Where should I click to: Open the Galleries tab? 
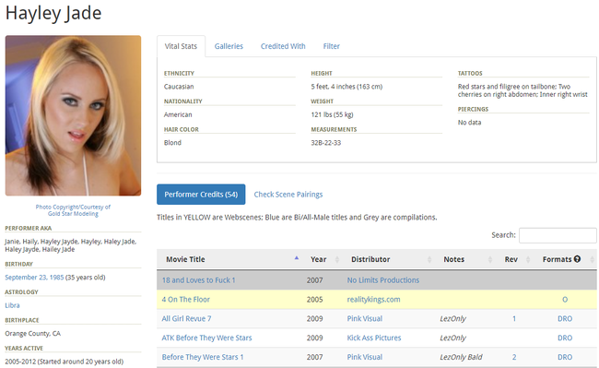pyautogui.click(x=229, y=46)
